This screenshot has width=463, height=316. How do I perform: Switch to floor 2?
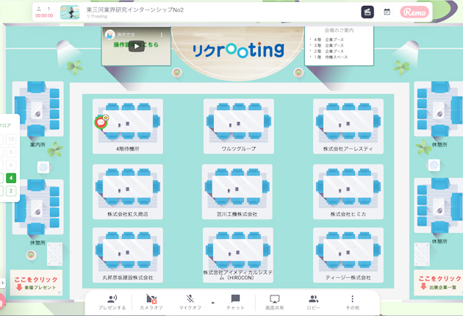click(11, 191)
